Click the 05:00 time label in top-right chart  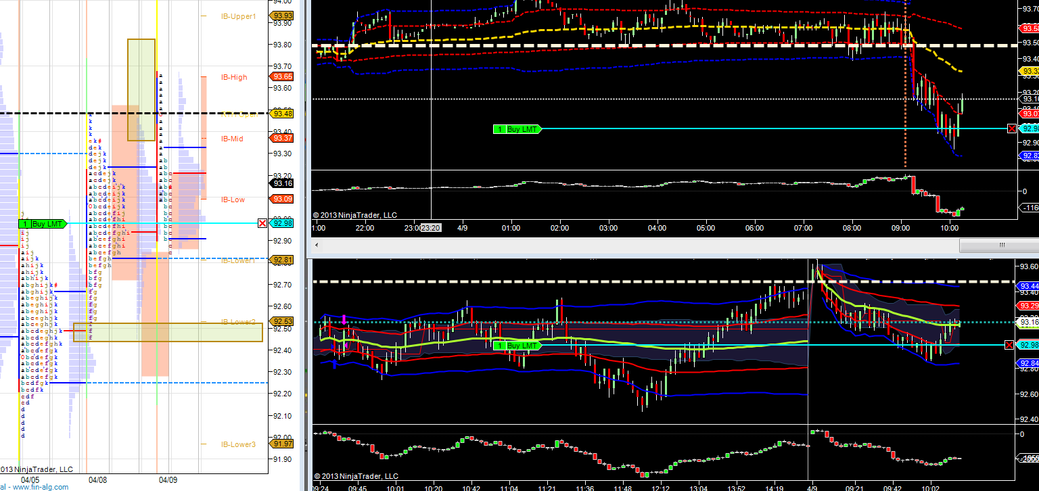pos(706,229)
